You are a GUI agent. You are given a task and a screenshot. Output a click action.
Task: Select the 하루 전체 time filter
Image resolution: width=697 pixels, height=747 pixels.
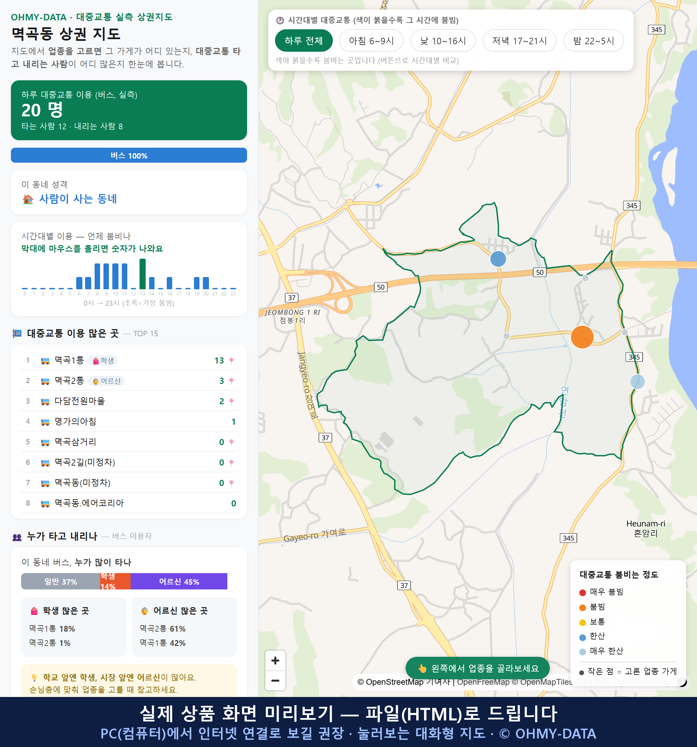(x=304, y=40)
